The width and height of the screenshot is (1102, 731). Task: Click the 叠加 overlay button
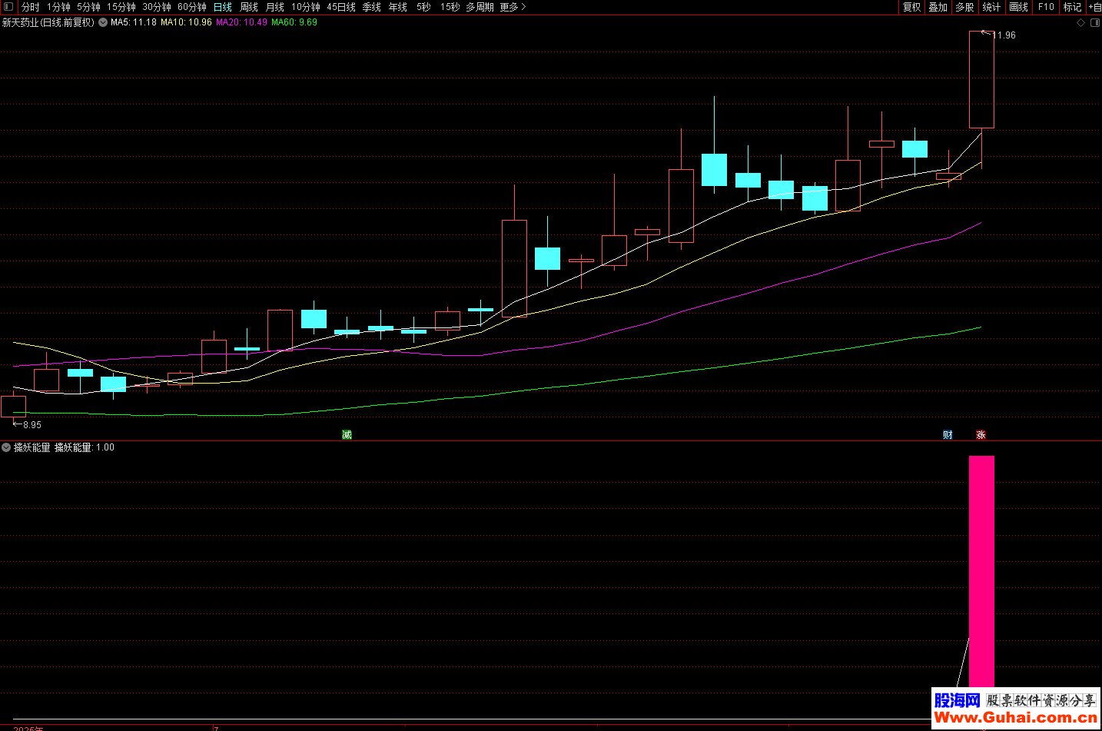pos(938,7)
